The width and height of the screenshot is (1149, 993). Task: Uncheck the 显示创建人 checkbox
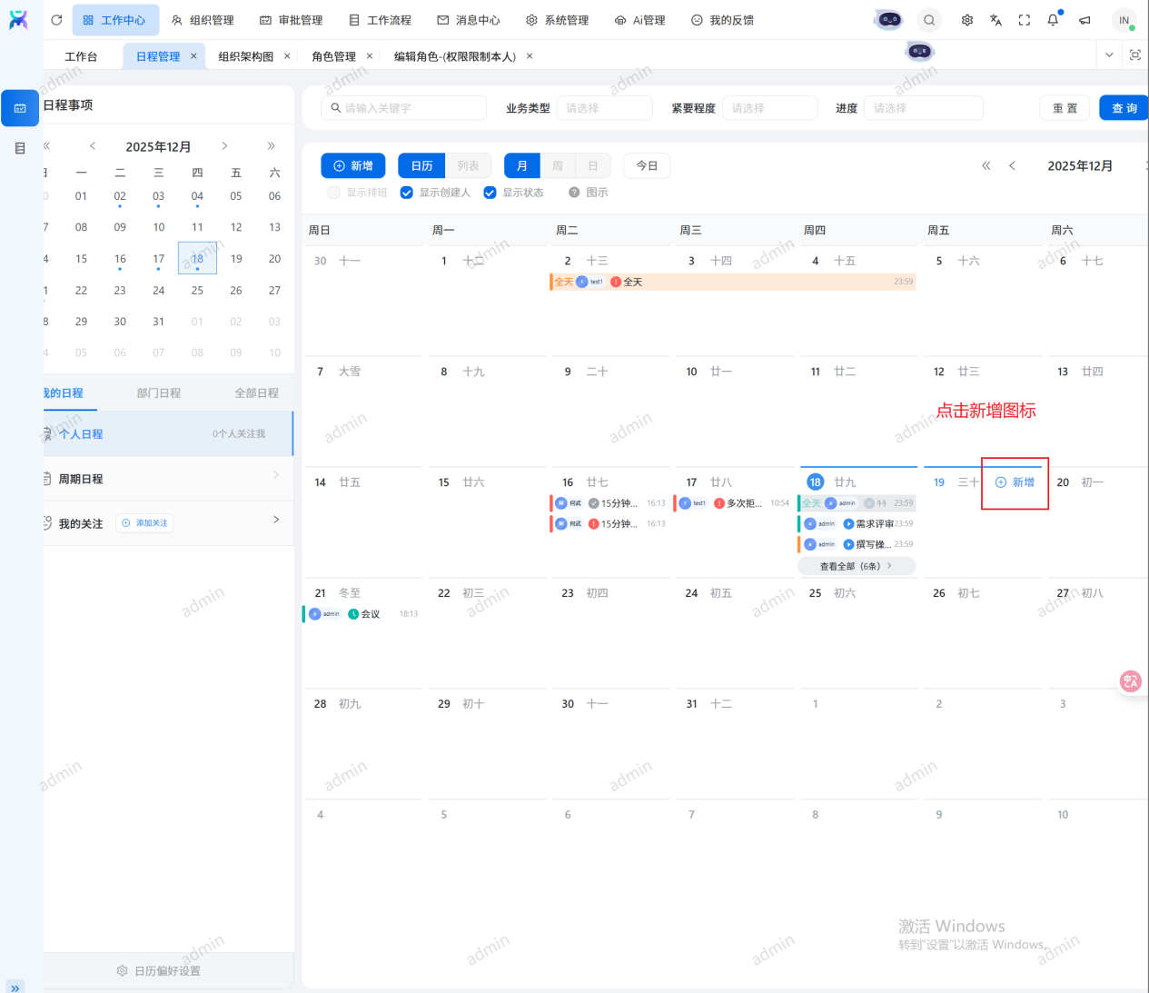tap(407, 193)
